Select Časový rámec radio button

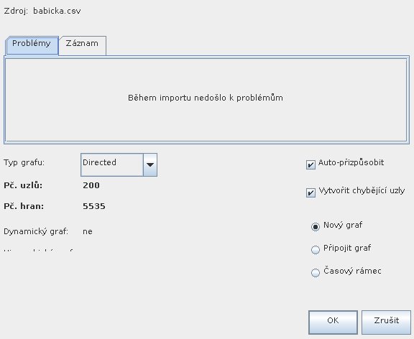(316, 272)
